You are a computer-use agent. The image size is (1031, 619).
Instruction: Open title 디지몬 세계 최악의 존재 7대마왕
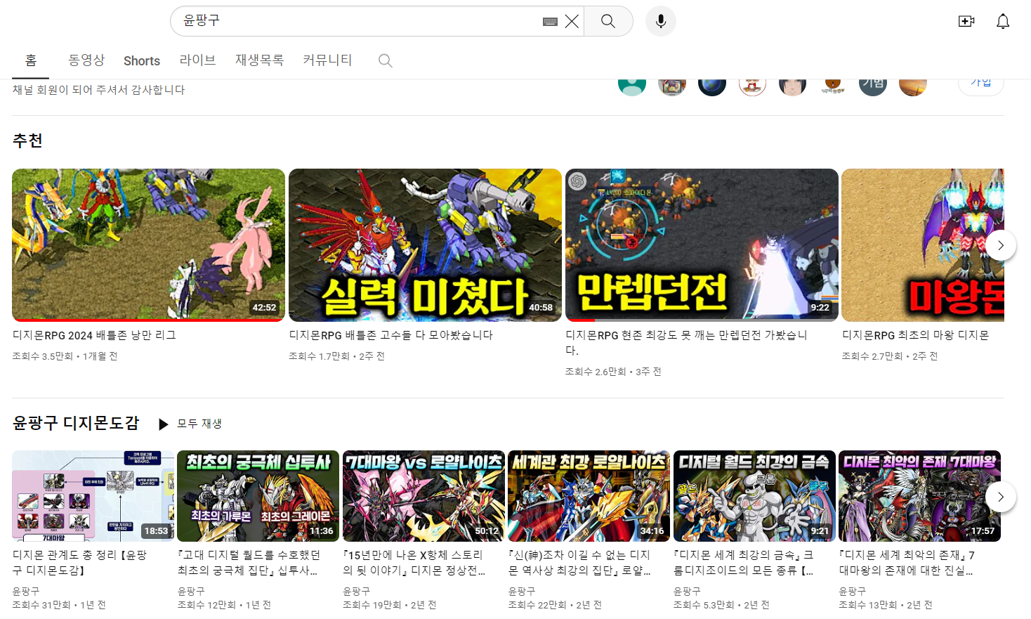coord(907,563)
